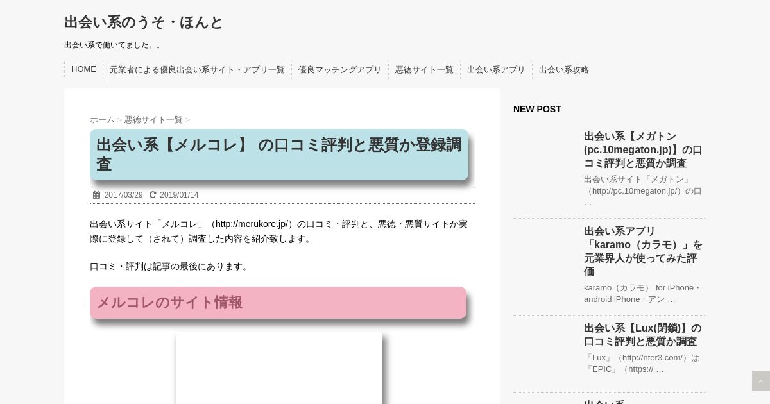Viewport: 770px width, 404px height.
Task: Open 出会い系アプリ navigation item
Action: point(496,70)
